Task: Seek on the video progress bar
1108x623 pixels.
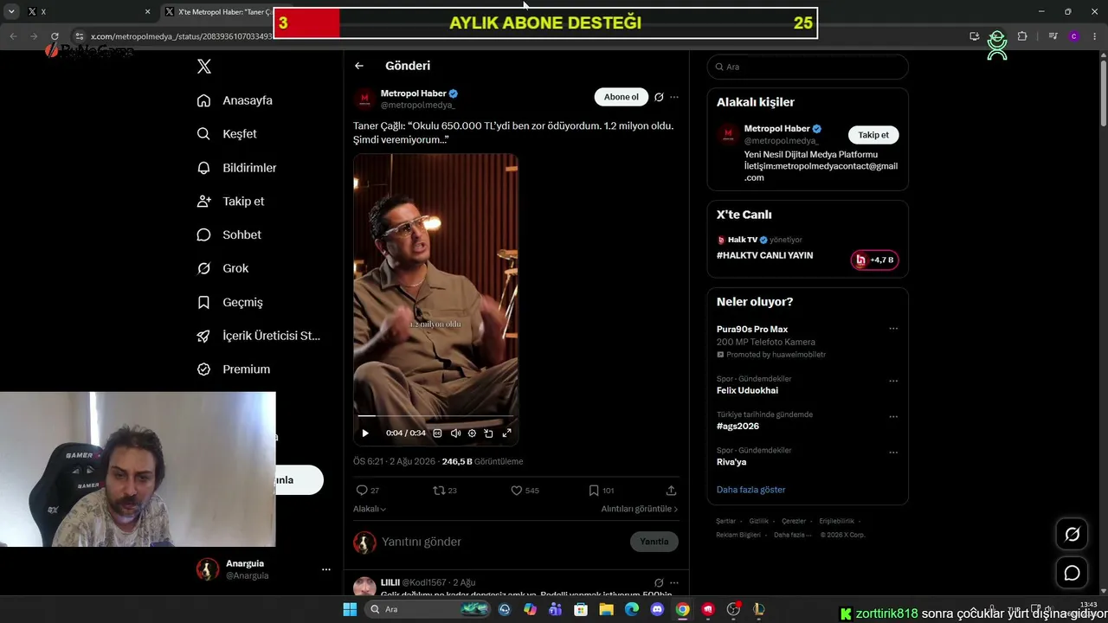Action: (435, 417)
